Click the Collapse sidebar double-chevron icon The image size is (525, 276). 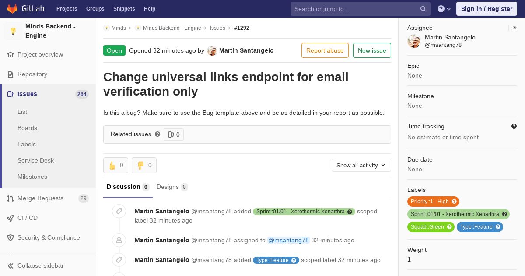click(x=10, y=266)
